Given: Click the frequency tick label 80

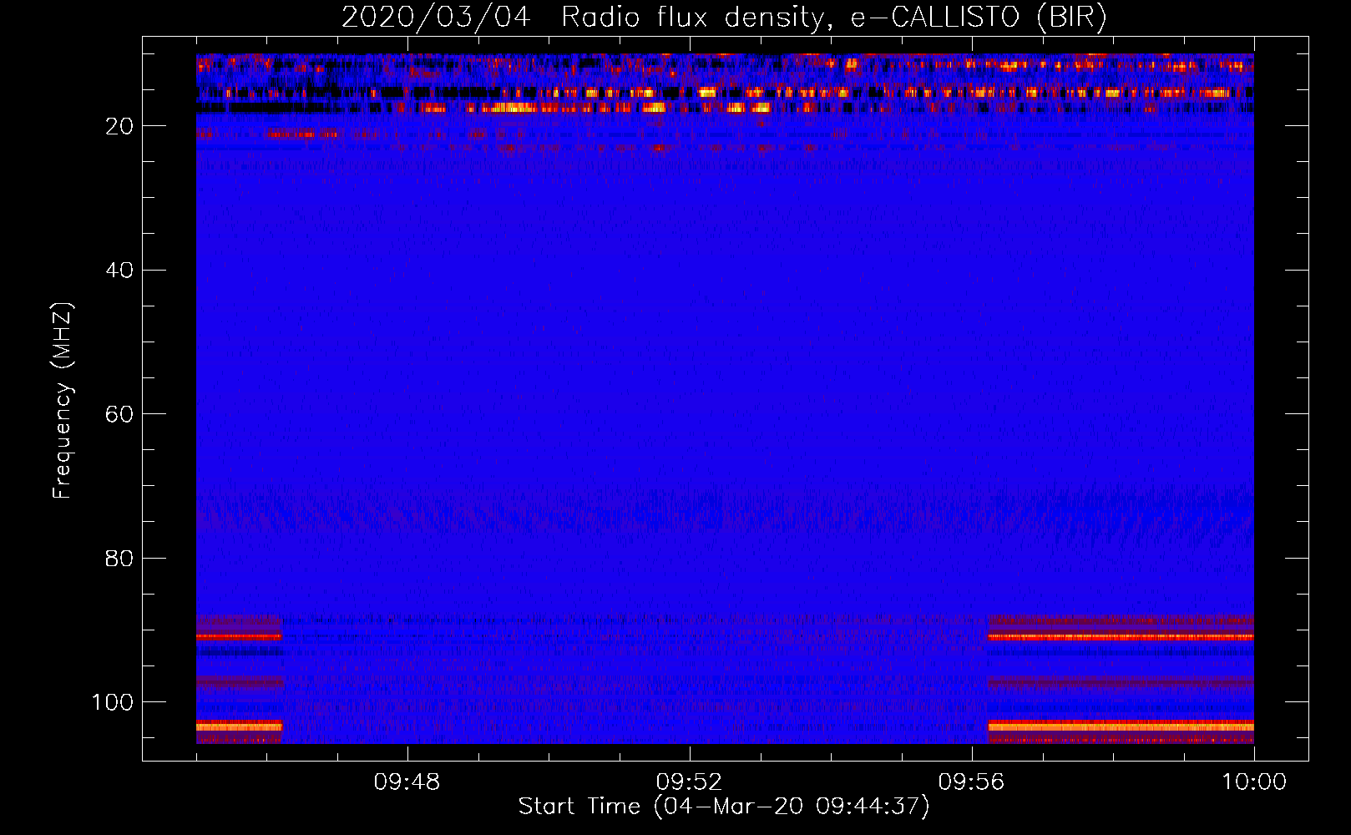Looking at the screenshot, I should [119, 559].
